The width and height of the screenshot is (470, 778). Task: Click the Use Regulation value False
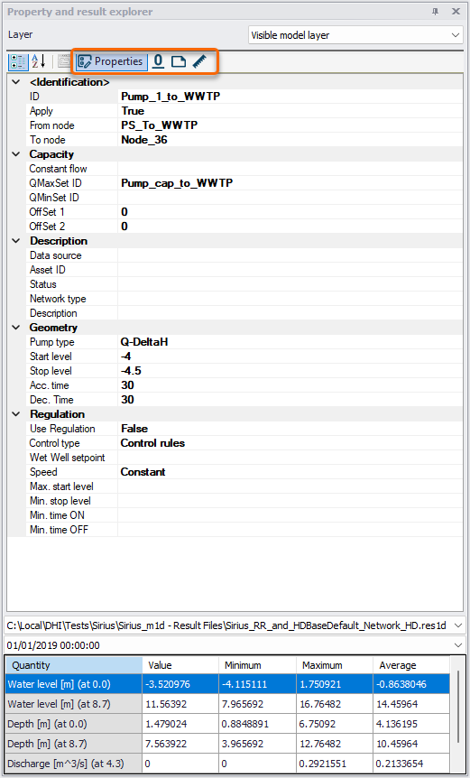134,428
